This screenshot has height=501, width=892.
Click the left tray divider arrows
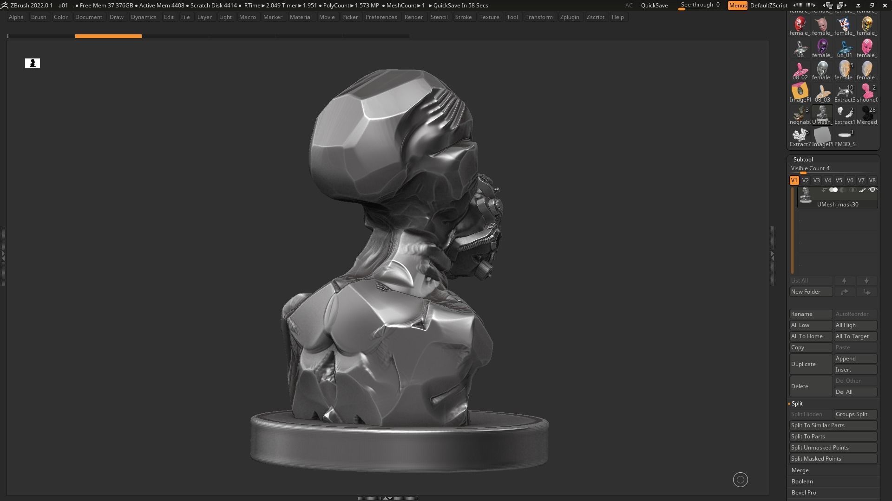pyautogui.click(x=3, y=255)
